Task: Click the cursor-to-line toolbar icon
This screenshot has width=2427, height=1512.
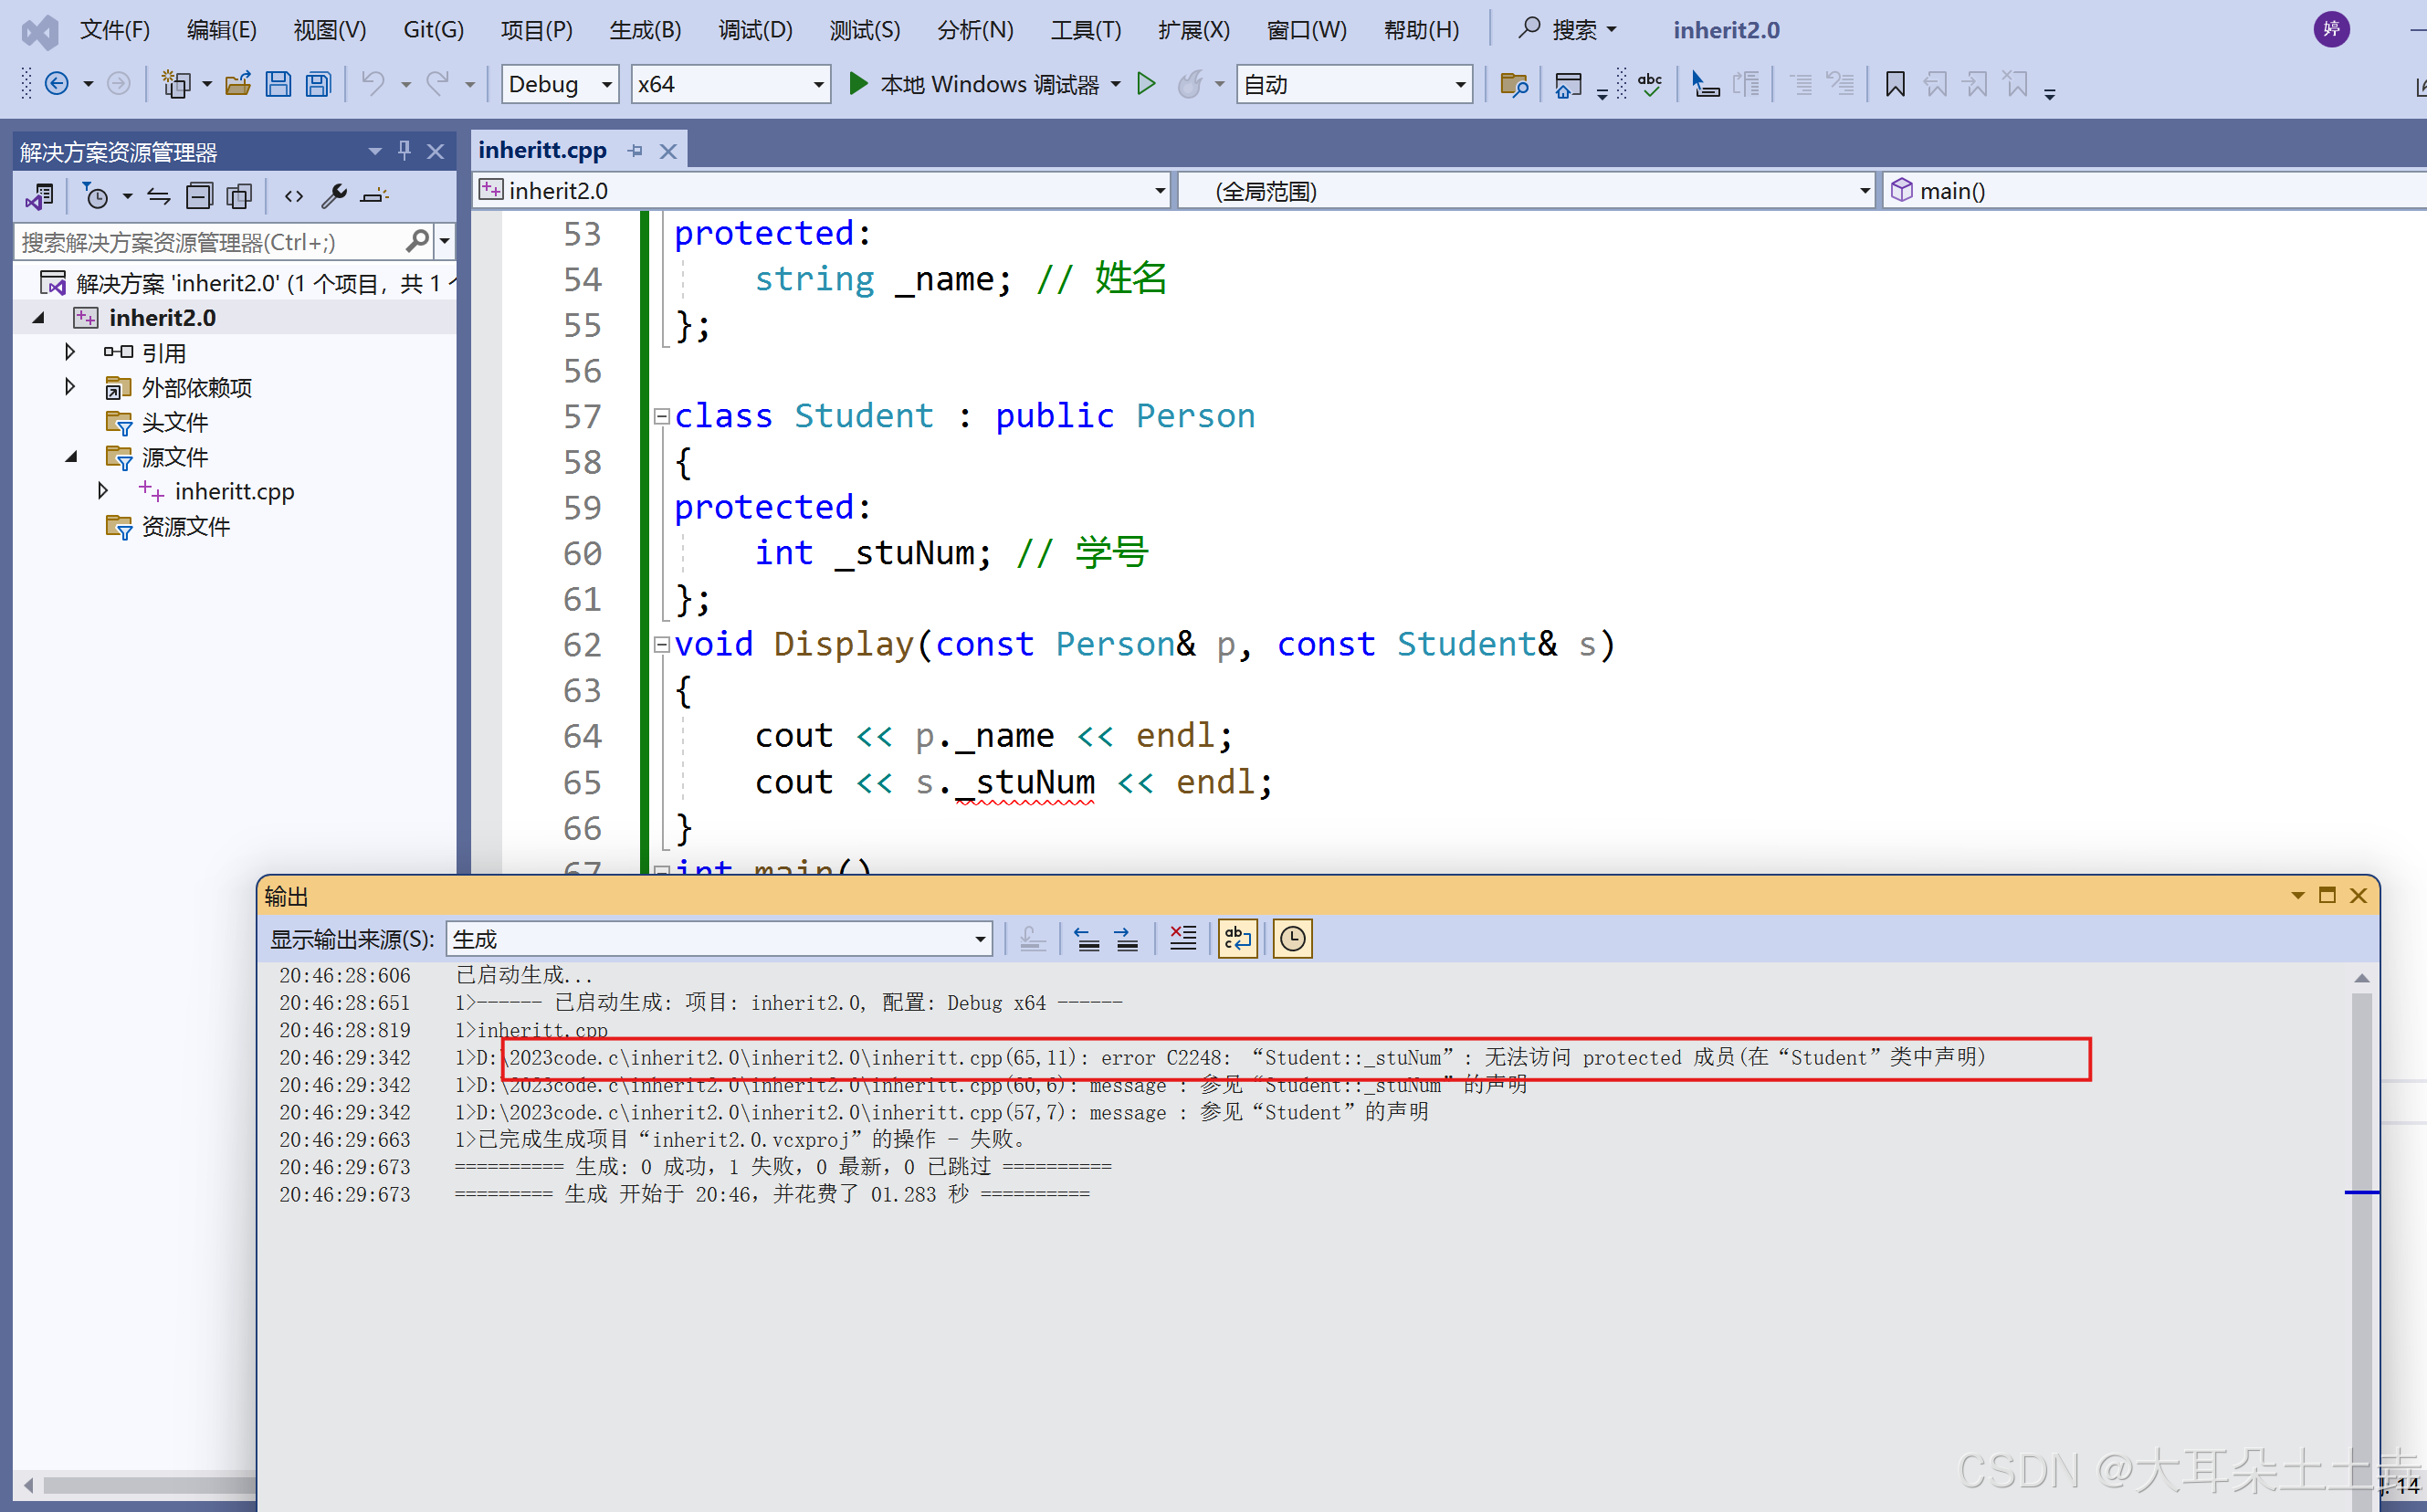Action: point(1705,84)
